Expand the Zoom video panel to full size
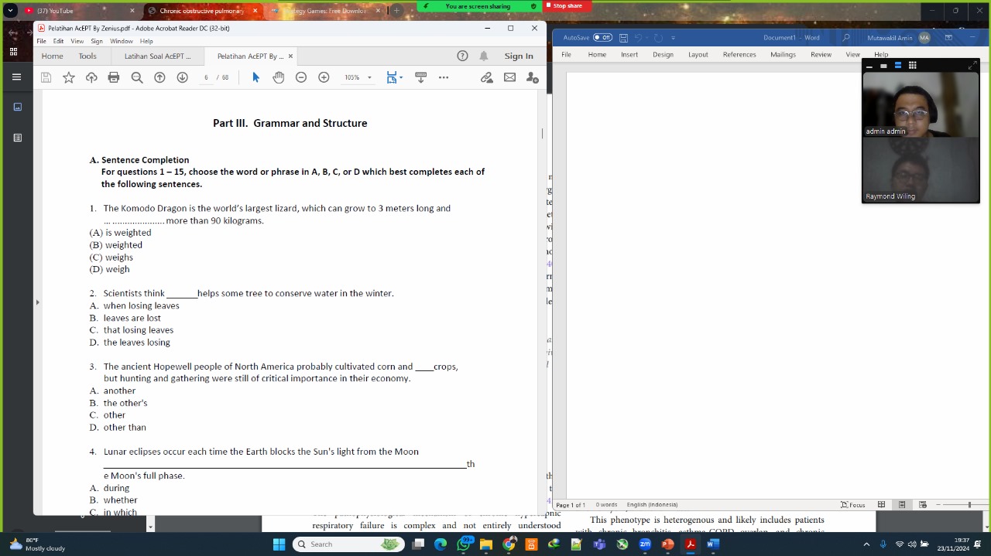 (x=972, y=65)
